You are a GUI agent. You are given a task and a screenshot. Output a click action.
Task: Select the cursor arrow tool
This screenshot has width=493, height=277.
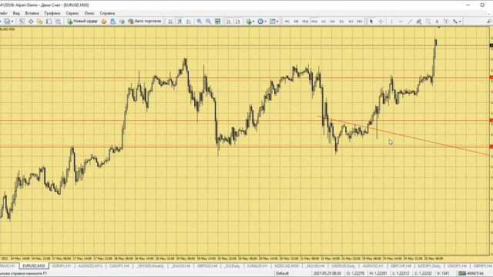[371, 21]
